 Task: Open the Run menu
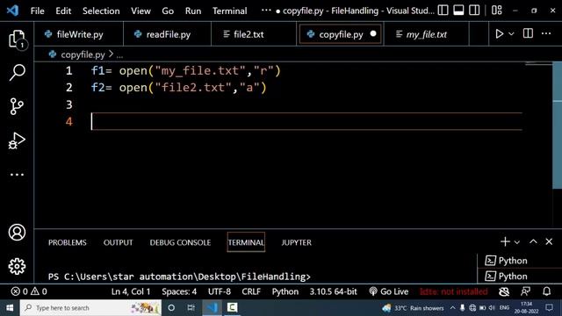(193, 11)
